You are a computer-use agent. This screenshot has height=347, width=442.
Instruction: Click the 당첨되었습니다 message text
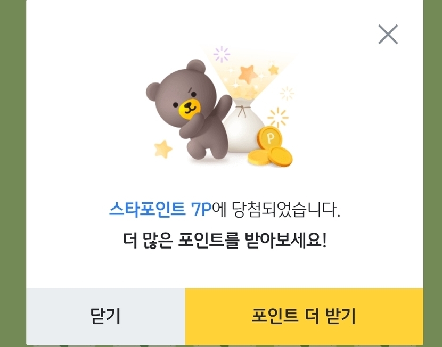tap(286, 210)
